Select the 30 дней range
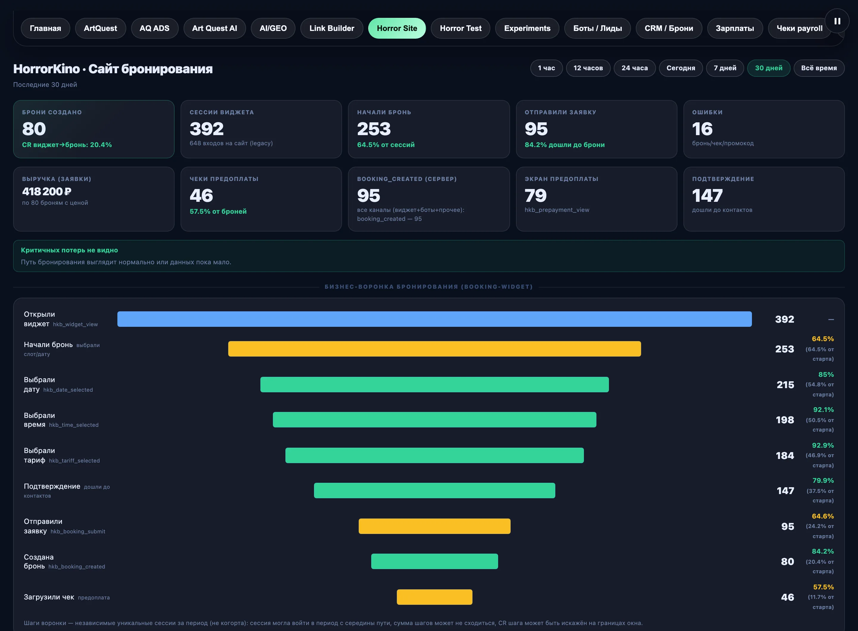The width and height of the screenshot is (858, 631). tap(769, 68)
